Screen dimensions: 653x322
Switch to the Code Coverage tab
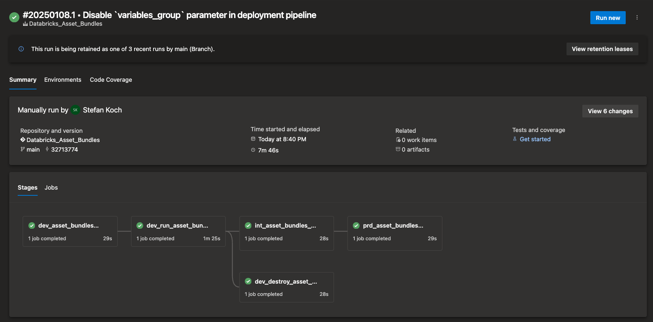click(111, 80)
